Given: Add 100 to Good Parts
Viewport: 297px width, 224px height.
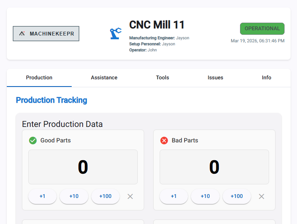Looking at the screenshot, I should (105, 196).
